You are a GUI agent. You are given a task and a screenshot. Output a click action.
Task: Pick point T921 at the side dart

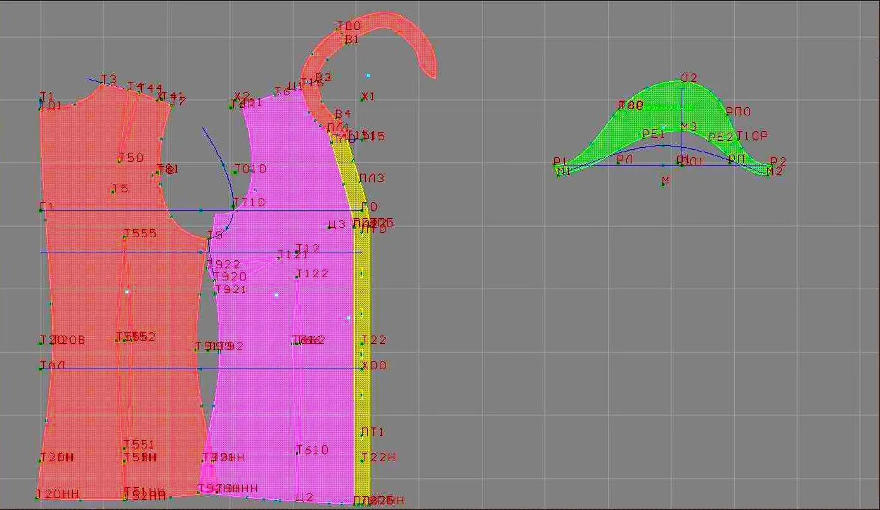point(231,289)
